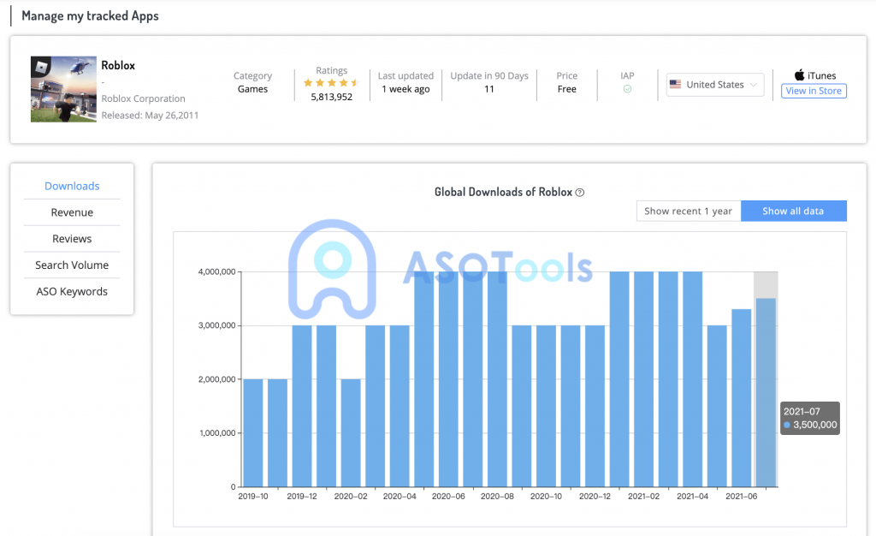Click the ratings count 5,813,952

click(332, 97)
